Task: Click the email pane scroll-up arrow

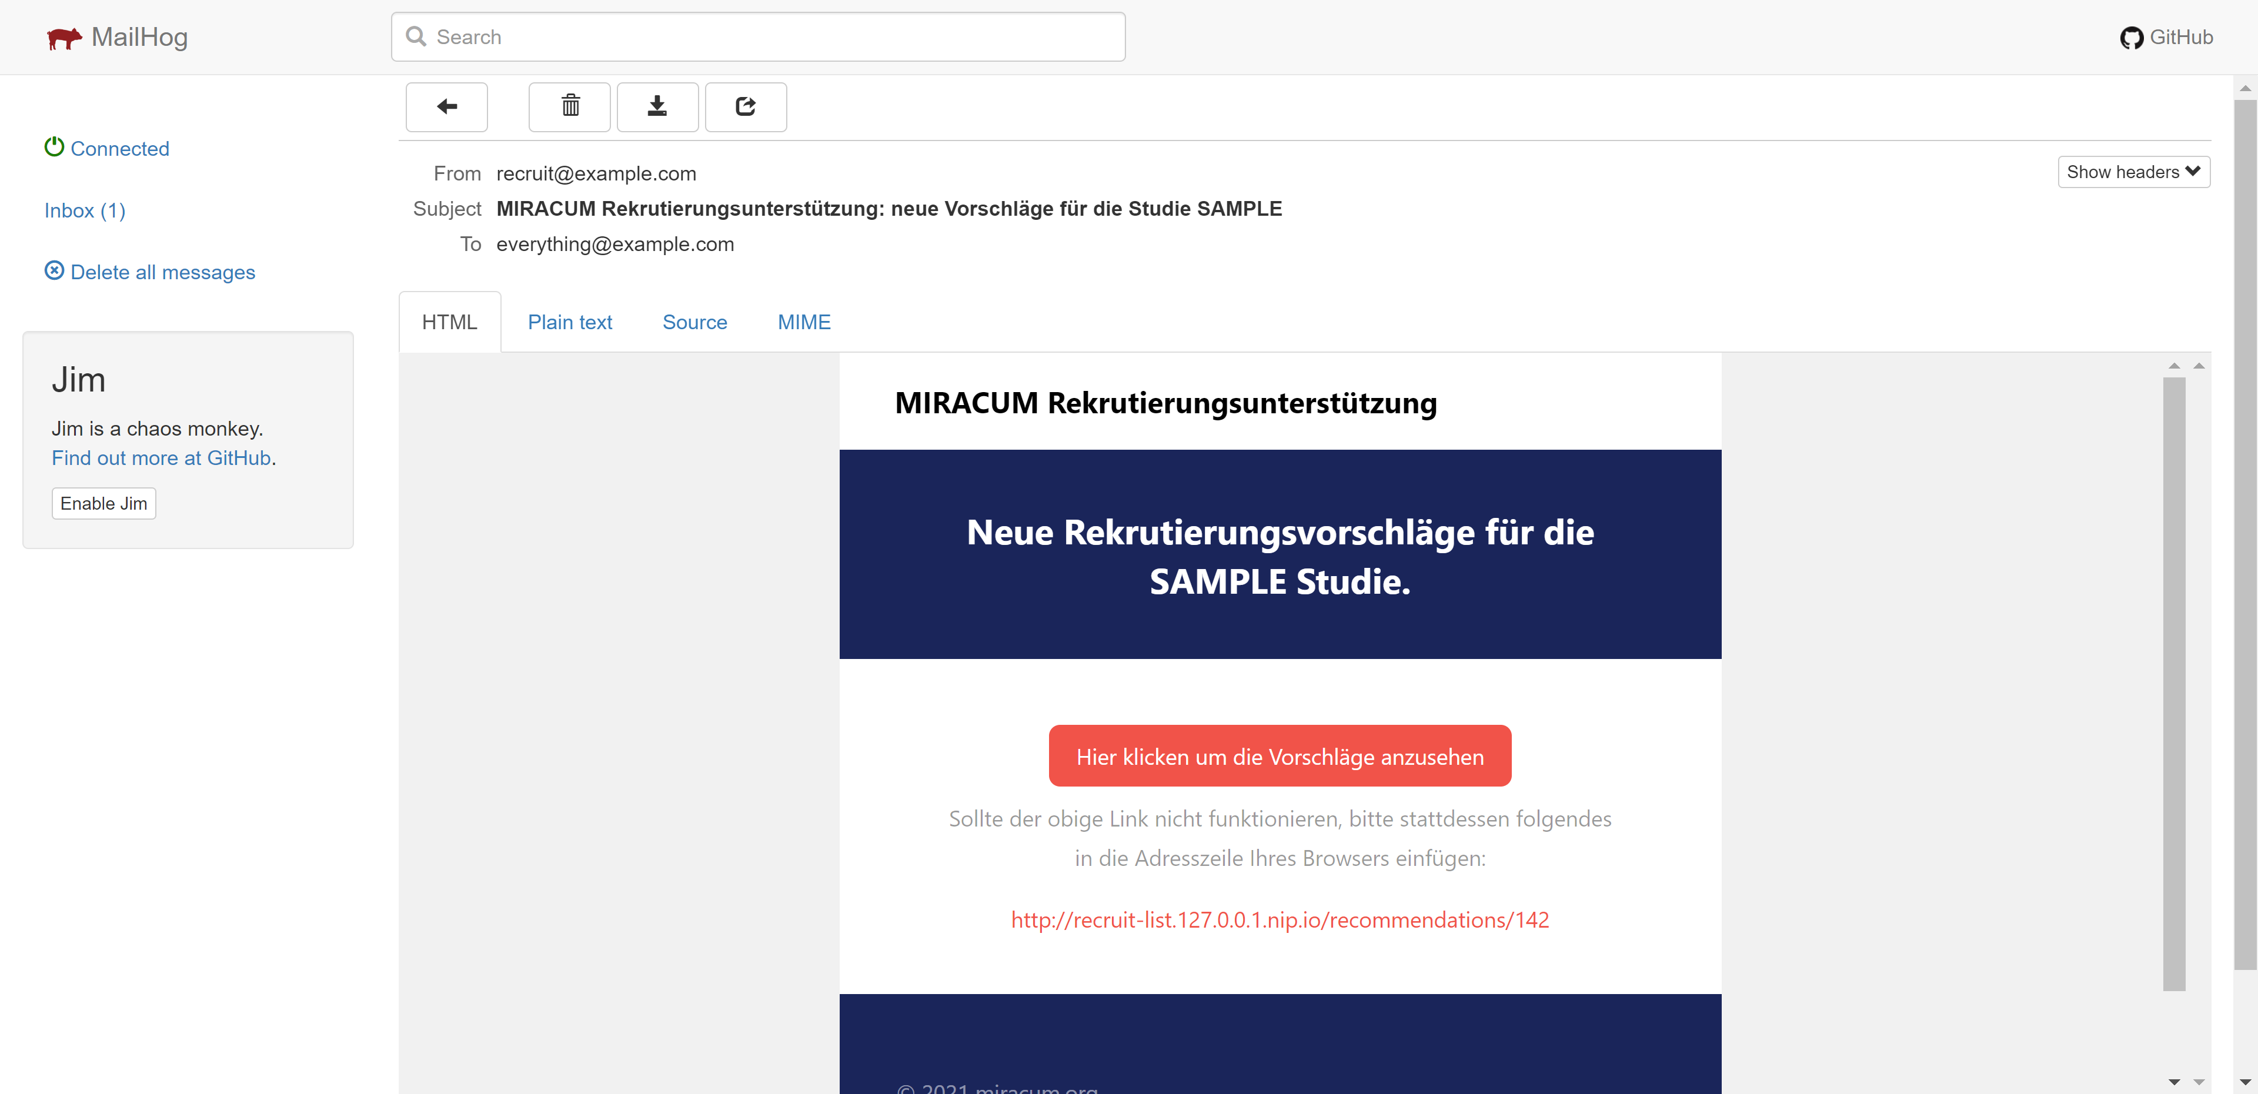Action: pyautogui.click(x=2174, y=366)
